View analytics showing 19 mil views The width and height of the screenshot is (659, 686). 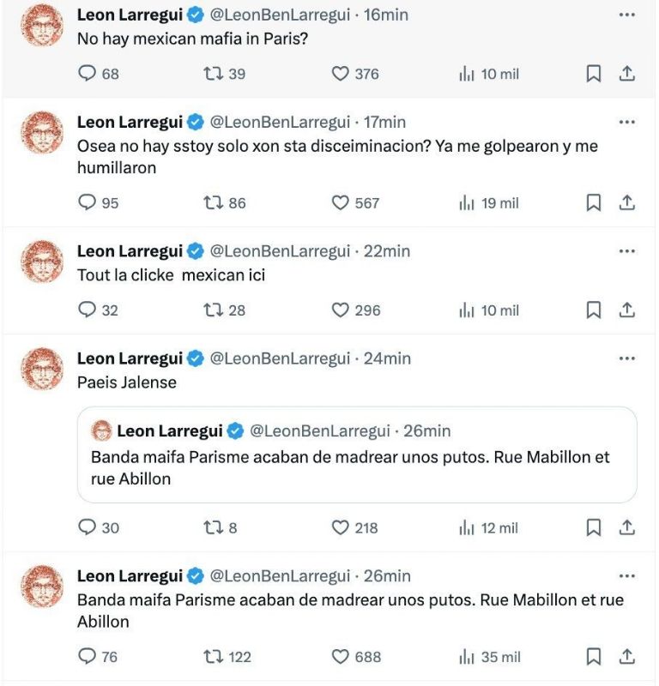[489, 203]
